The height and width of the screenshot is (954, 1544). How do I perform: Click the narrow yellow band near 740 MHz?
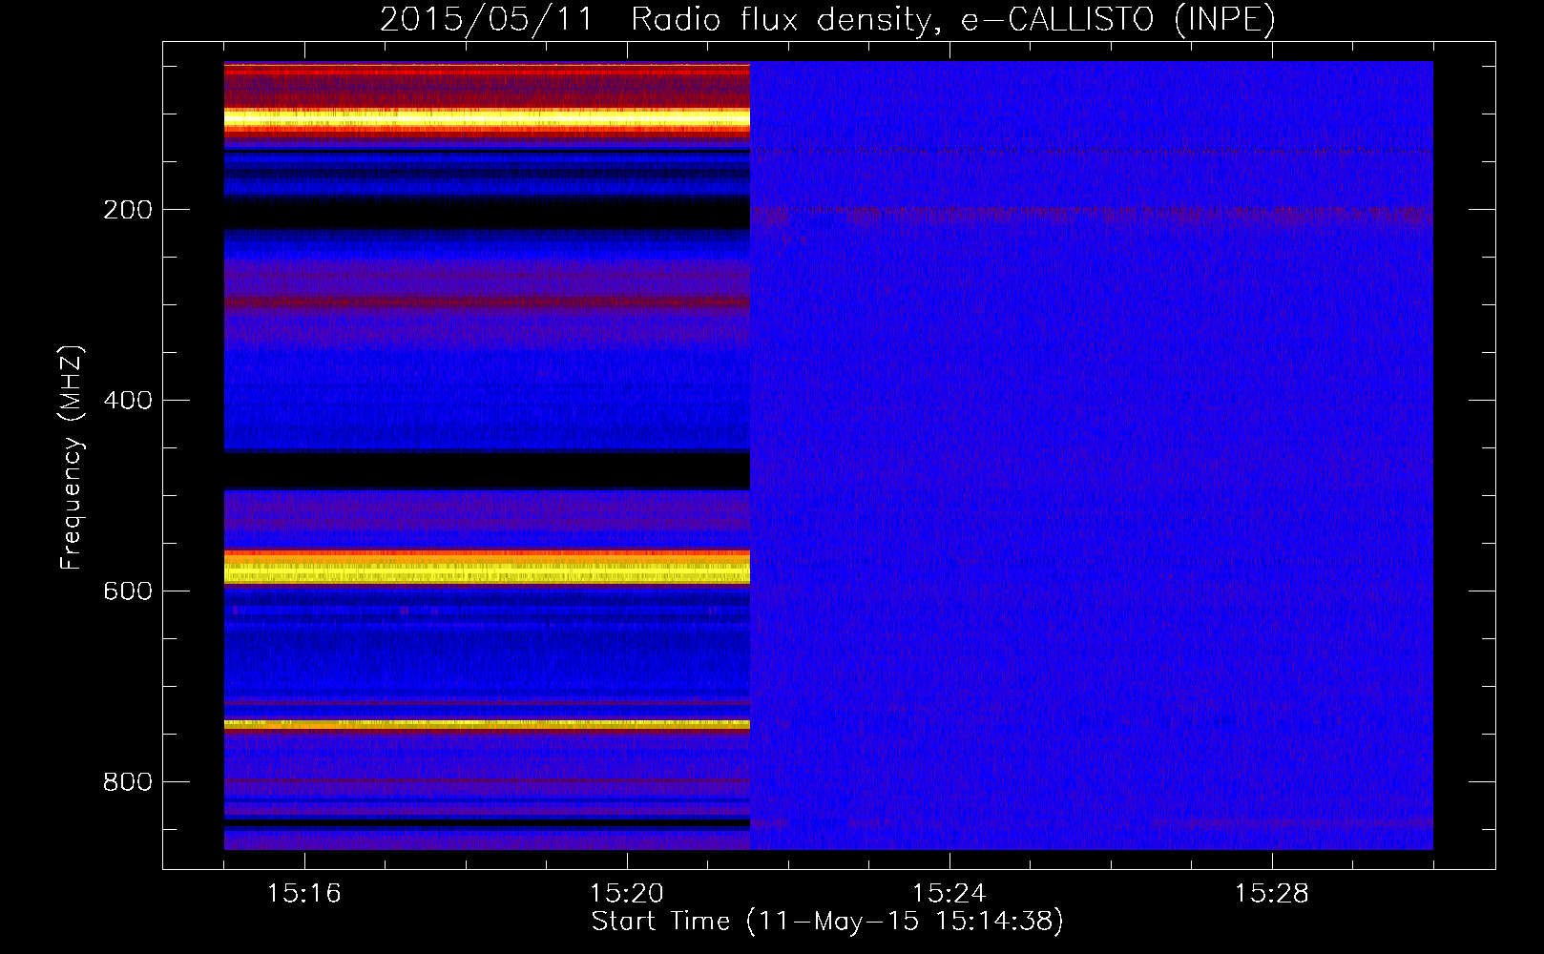coord(487,725)
